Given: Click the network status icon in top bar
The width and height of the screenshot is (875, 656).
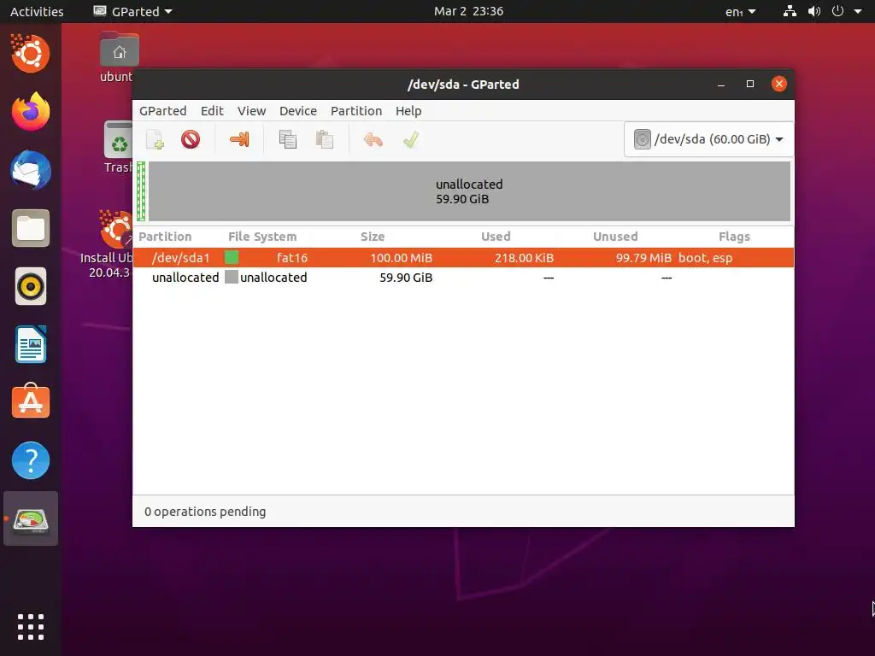Looking at the screenshot, I should 790,11.
